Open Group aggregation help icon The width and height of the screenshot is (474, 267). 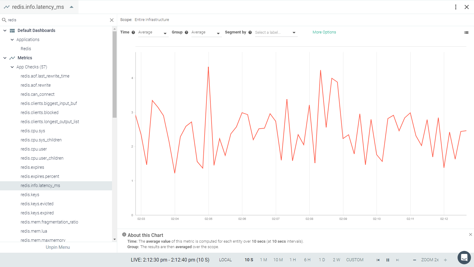click(187, 33)
